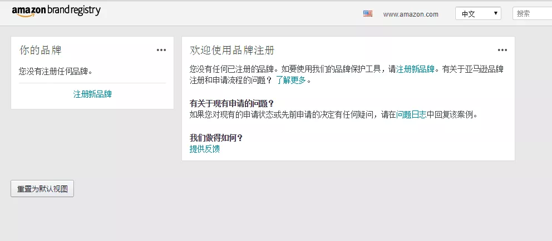Open options menu on 你的品牌 card
552x241 pixels.
pos(161,50)
